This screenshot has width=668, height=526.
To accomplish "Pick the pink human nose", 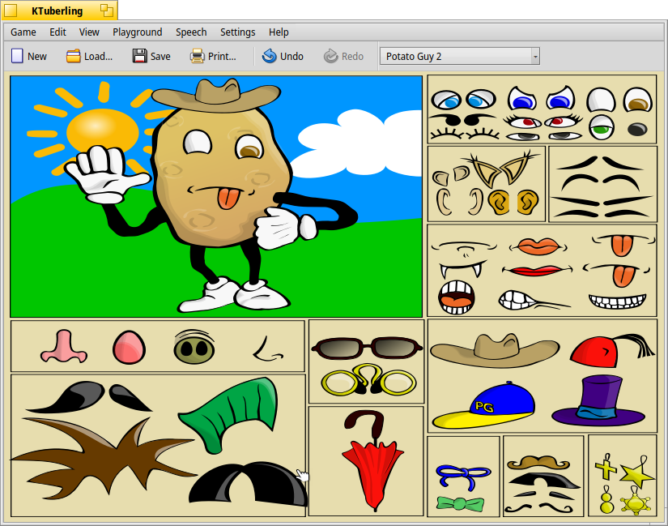I will (63, 346).
